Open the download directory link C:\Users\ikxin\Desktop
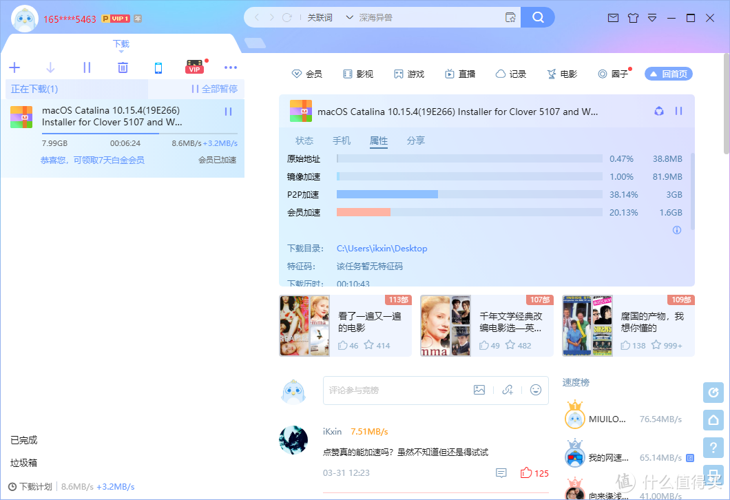 382,247
